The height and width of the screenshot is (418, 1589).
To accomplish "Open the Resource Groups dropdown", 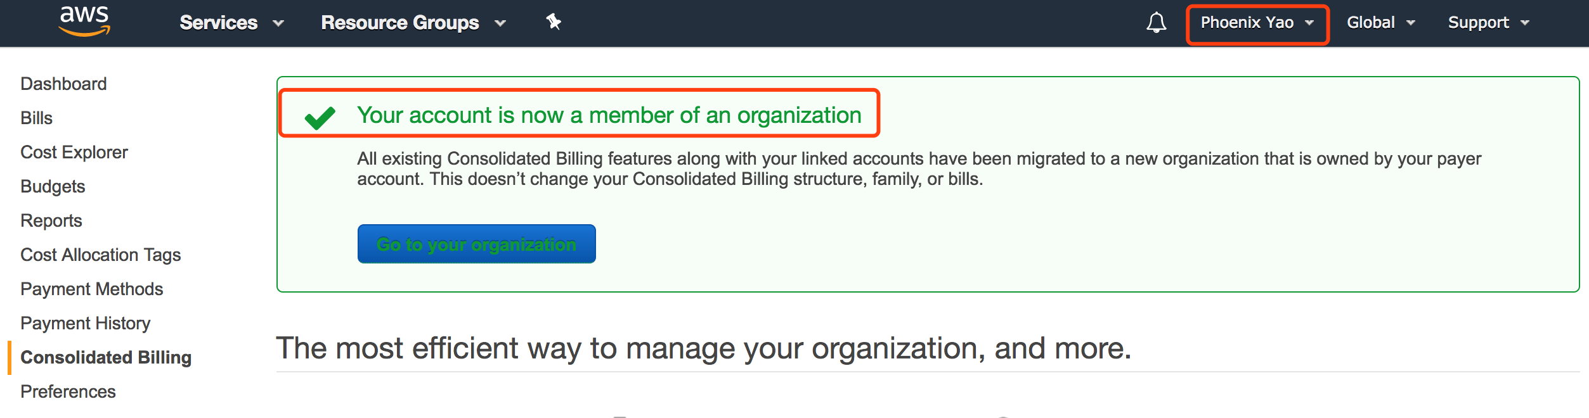I will point(413,23).
